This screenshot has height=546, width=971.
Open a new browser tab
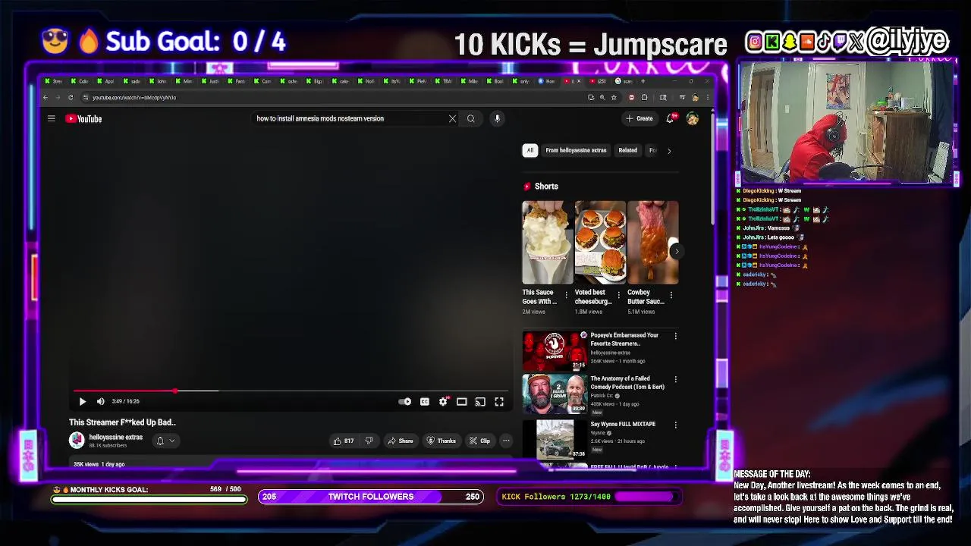(x=643, y=81)
